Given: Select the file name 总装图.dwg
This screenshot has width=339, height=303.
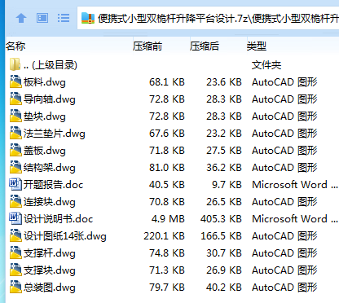Looking at the screenshot, I should click(50, 288).
